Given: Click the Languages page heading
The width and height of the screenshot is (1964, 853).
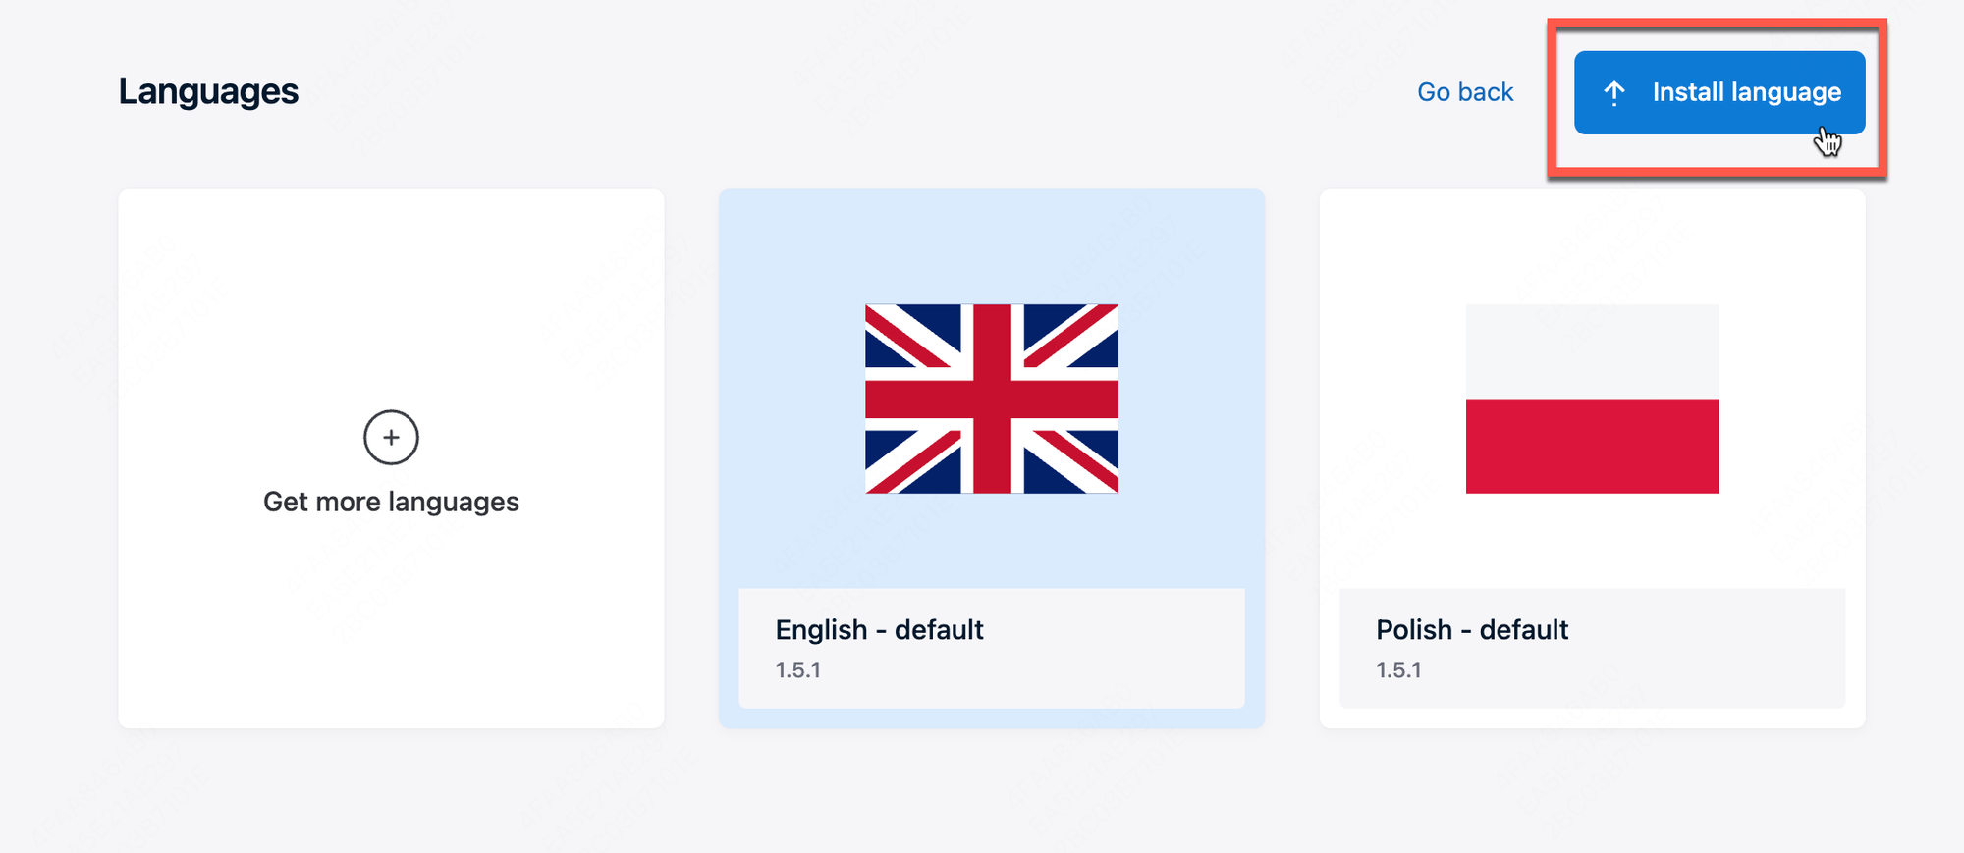Looking at the screenshot, I should [208, 91].
